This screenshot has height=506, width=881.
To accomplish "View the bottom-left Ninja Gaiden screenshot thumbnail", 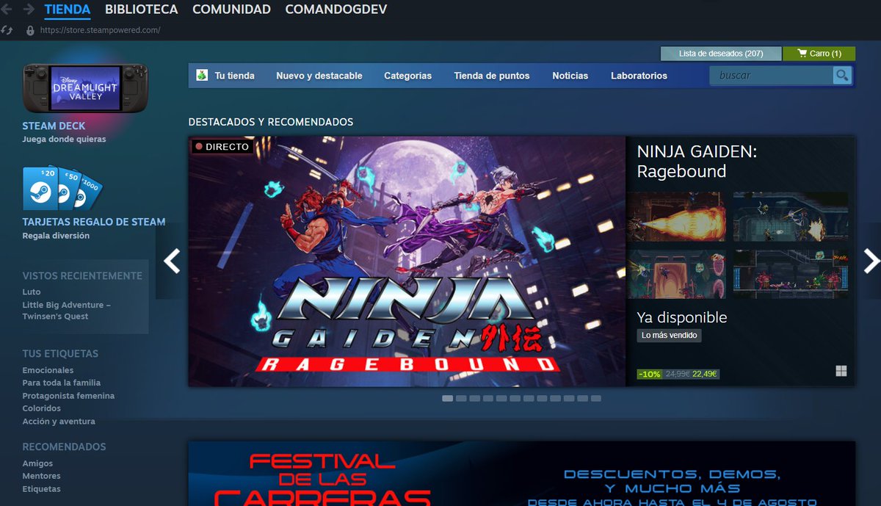I will tap(676, 274).
